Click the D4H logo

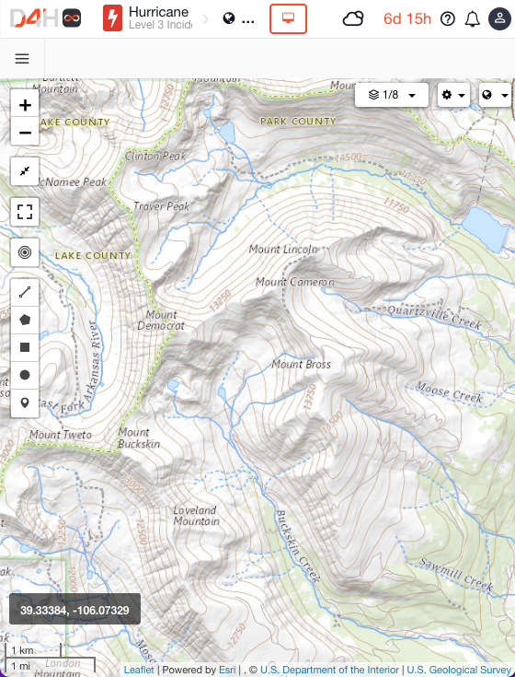click(x=34, y=18)
